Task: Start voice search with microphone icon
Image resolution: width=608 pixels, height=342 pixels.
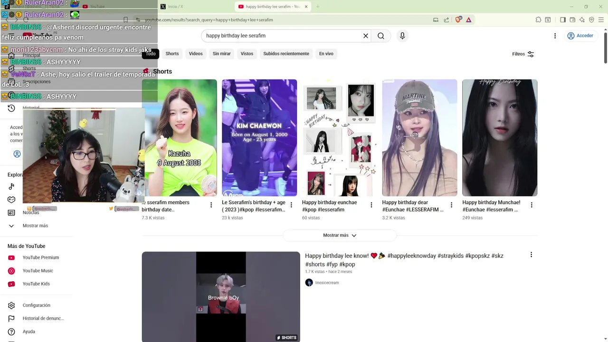Action: [x=402, y=36]
